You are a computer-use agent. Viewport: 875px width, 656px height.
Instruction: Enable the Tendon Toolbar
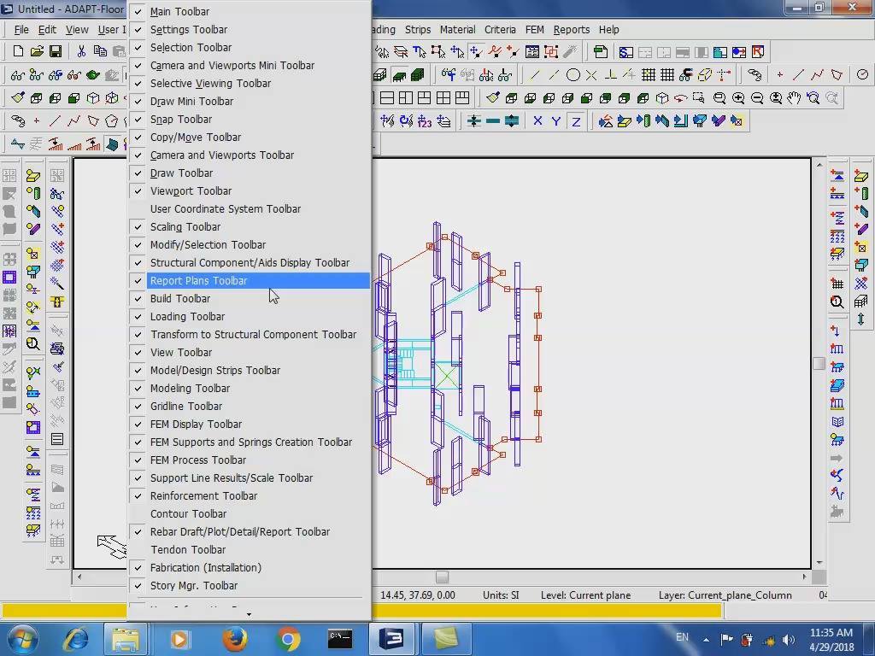250,549
